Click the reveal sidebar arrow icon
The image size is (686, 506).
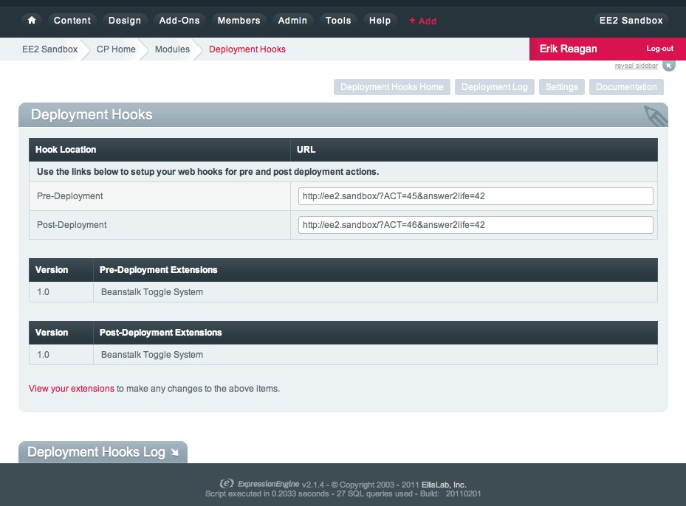pos(668,66)
